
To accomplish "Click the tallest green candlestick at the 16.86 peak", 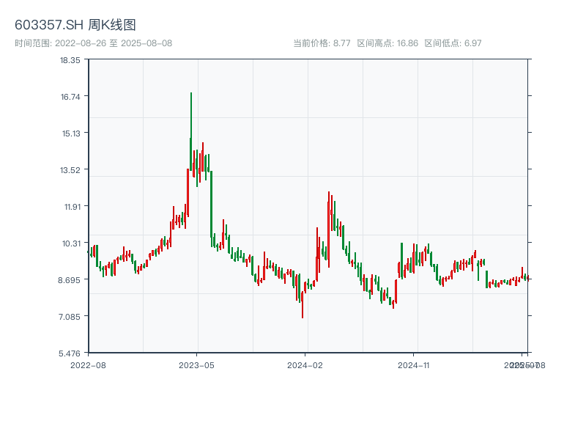I will (191, 131).
